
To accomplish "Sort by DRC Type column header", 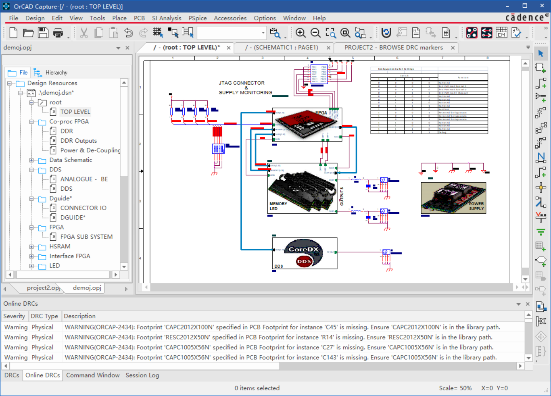I will 44,316.
